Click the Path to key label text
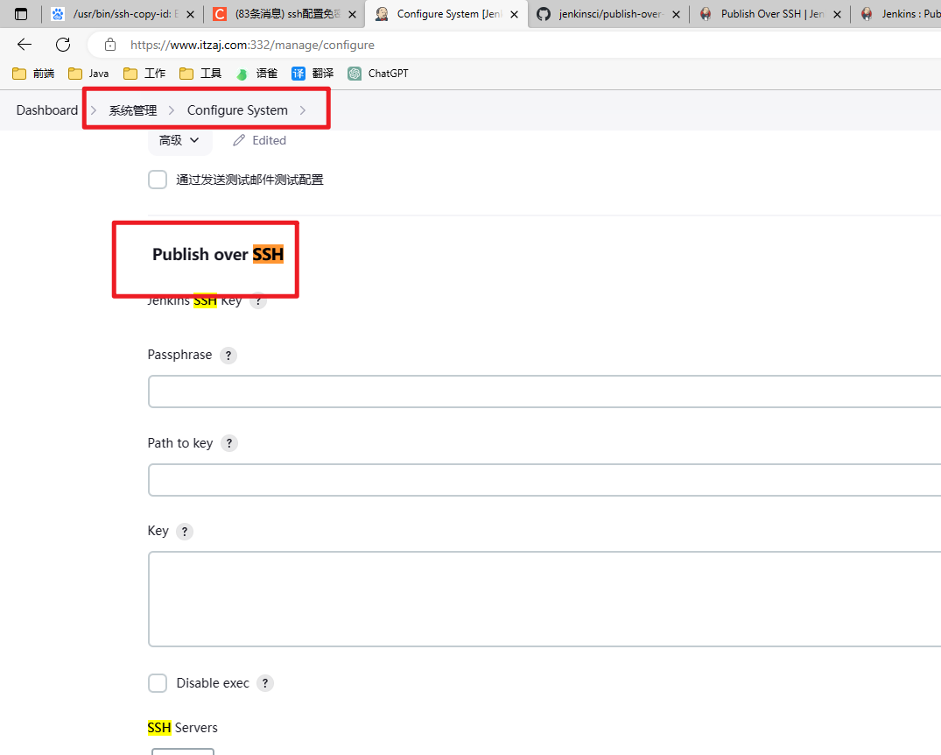The height and width of the screenshot is (755, 941). 180,443
